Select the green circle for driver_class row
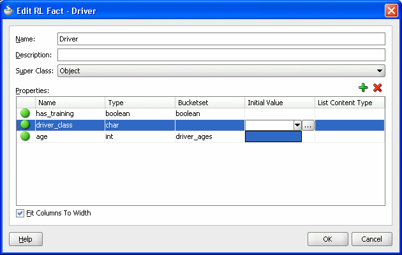Image resolution: width=402 pixels, height=255 pixels. (25, 125)
